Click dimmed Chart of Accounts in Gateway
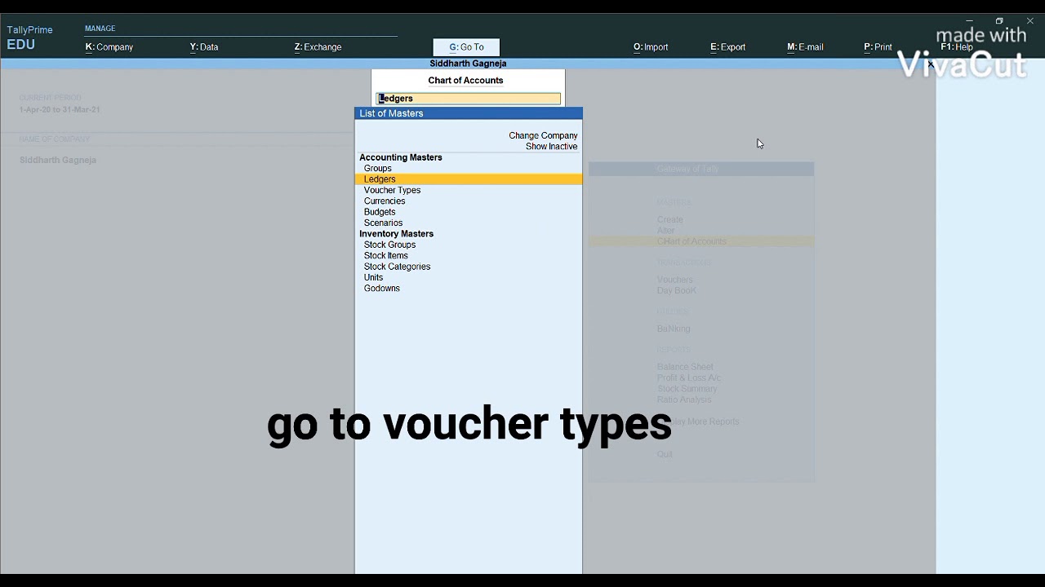 tap(691, 241)
